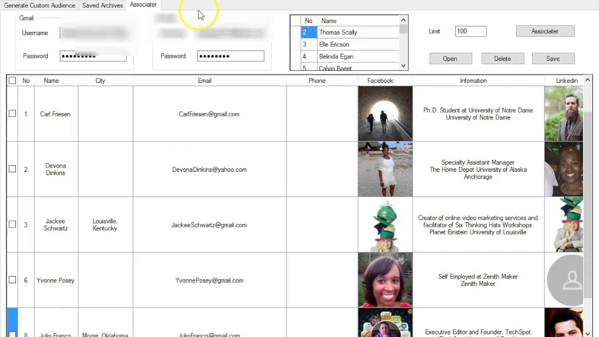Tick the checkbox for Yvonne Posey
Image resolution: width=599 pixels, height=337 pixels.
click(12, 280)
